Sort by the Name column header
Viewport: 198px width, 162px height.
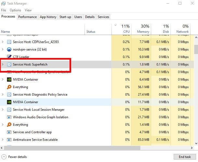tap(42, 29)
